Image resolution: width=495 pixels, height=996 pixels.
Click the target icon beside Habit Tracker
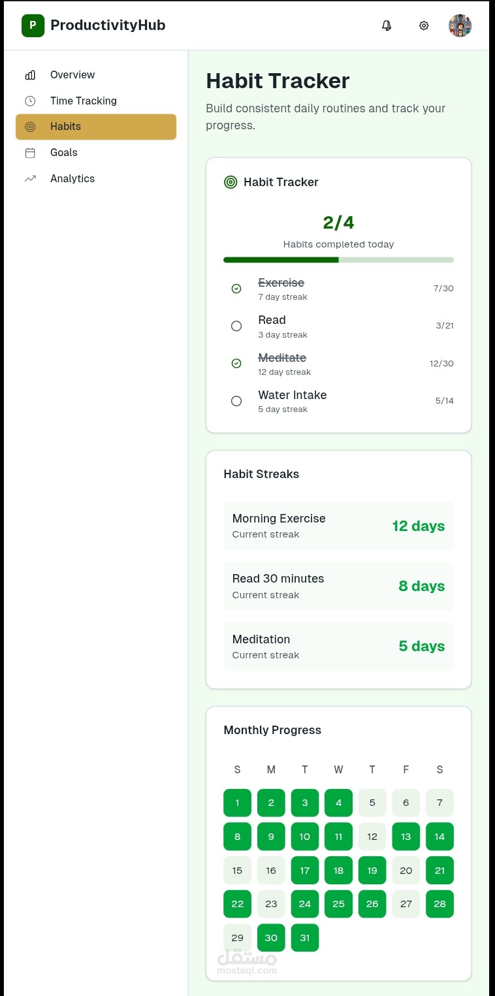(231, 182)
